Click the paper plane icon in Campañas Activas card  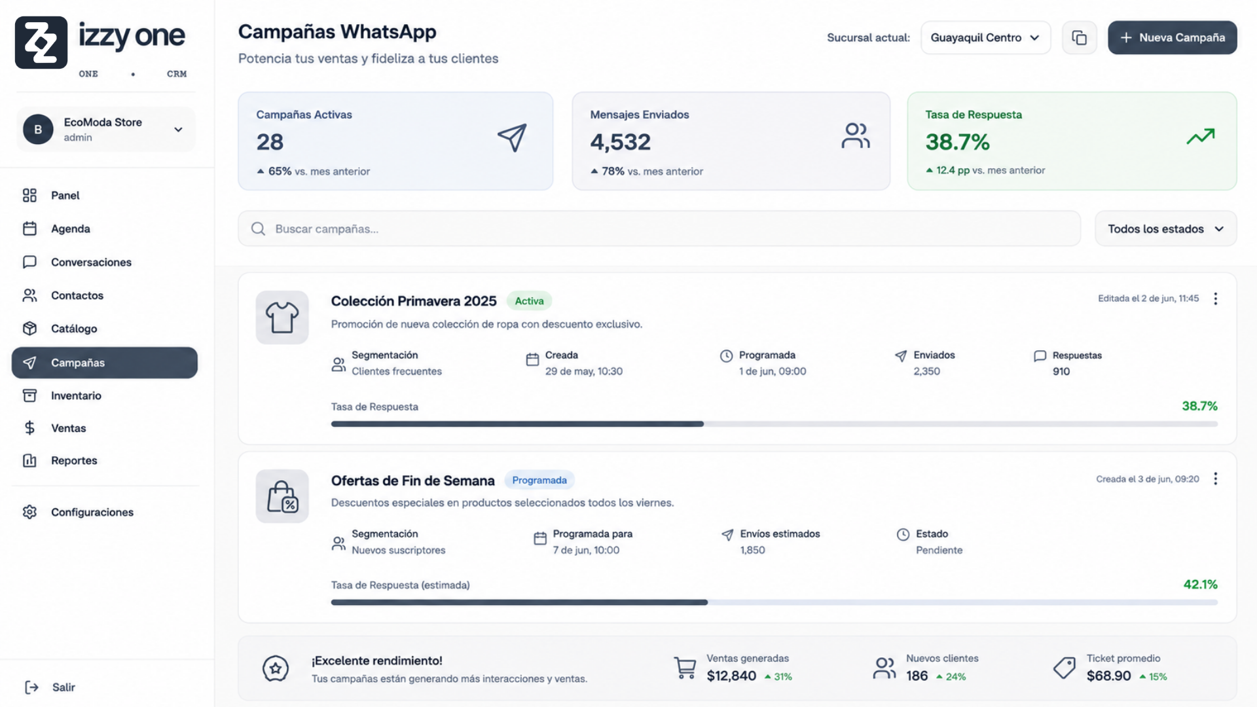(x=512, y=137)
